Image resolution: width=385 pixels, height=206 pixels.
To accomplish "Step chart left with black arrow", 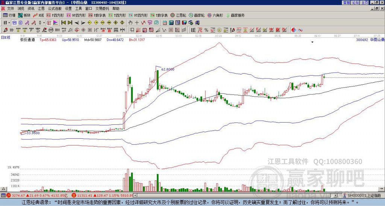I will click(77, 23).
